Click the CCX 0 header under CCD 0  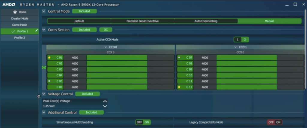point(110,52)
